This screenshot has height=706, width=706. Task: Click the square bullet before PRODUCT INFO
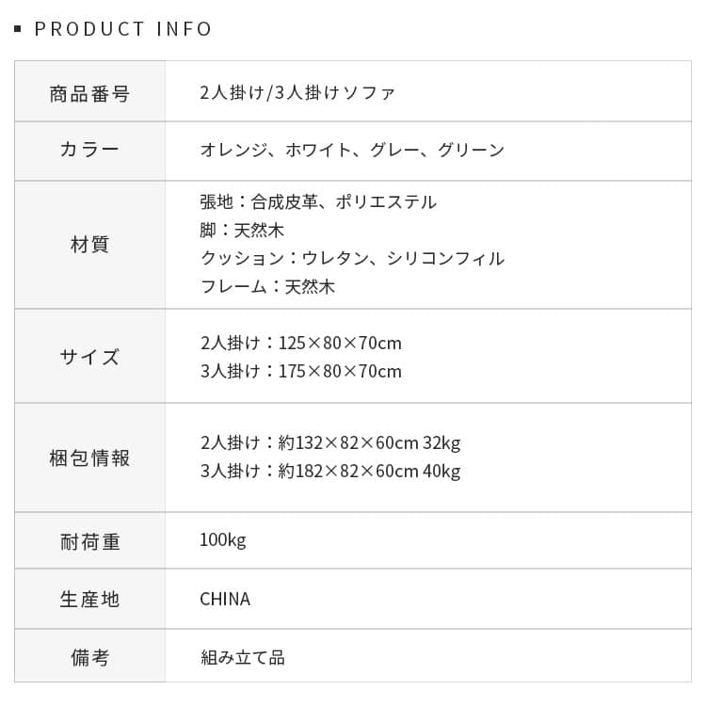pyautogui.click(x=18, y=29)
